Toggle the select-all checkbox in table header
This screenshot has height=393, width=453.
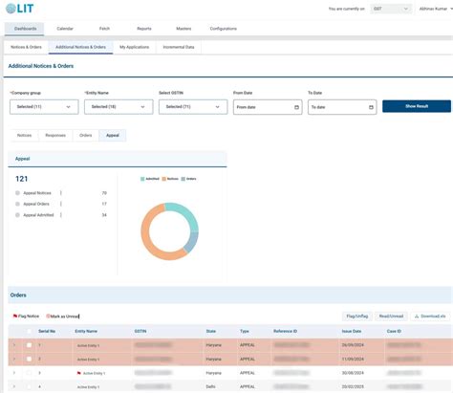point(29,331)
